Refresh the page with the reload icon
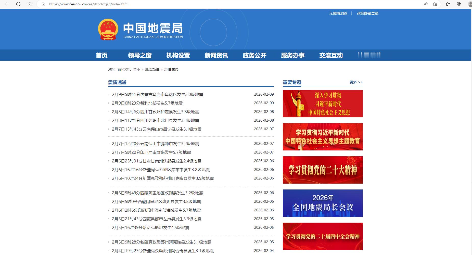The width and height of the screenshot is (472, 255). coord(18,4)
